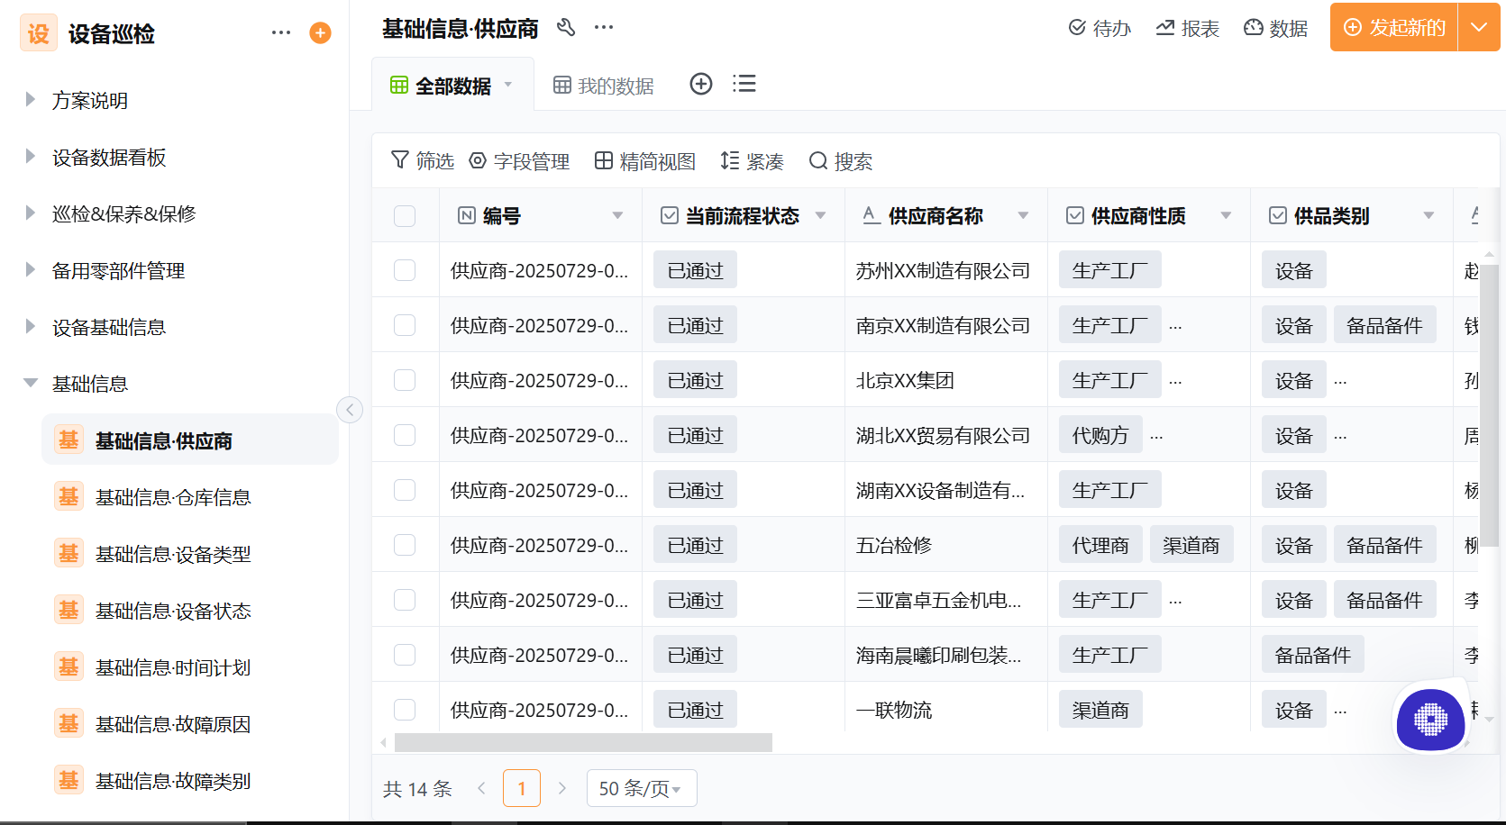Click the add new view plus icon
The height and width of the screenshot is (825, 1506).
tap(701, 83)
